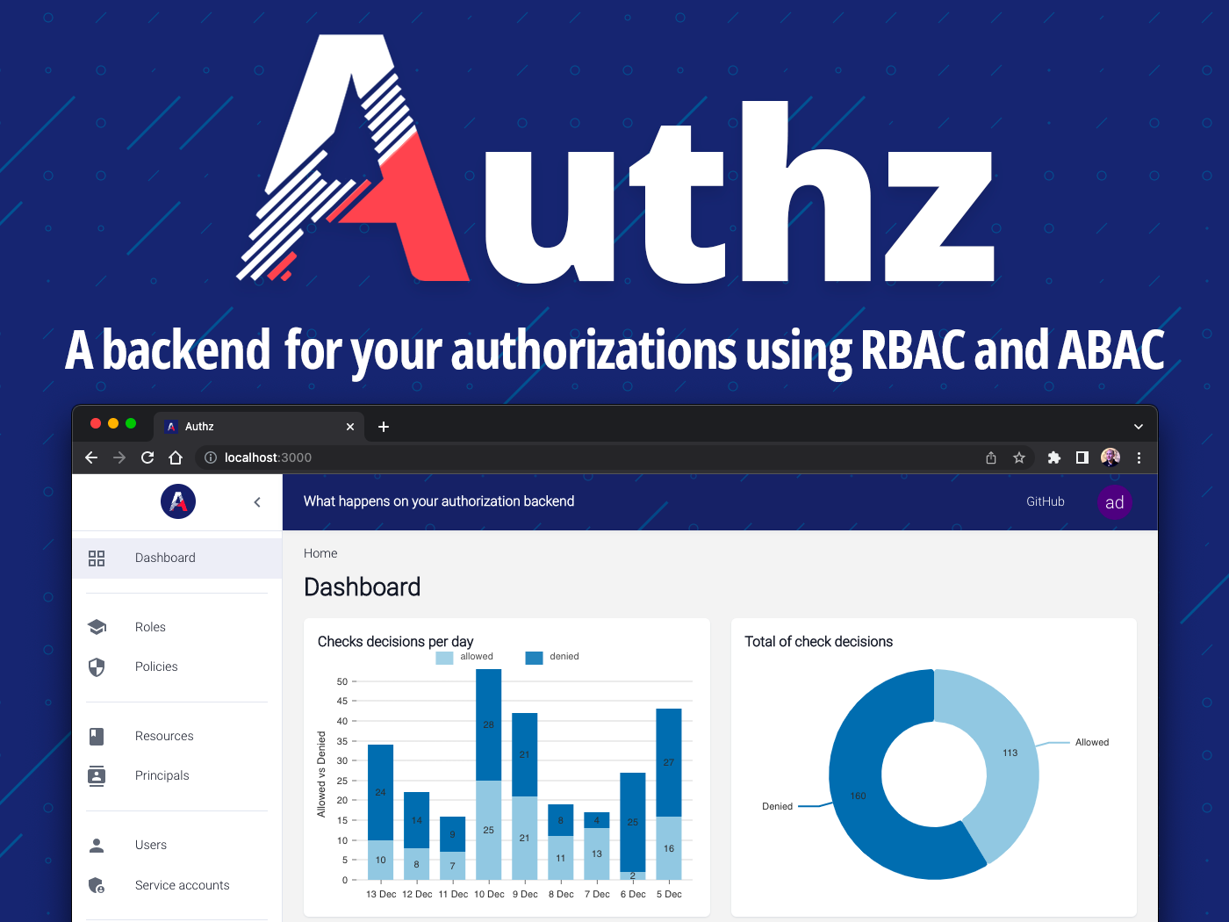Click the Authz logo in the sidebar header
Image resolution: width=1229 pixels, height=922 pixels.
pyautogui.click(x=178, y=501)
